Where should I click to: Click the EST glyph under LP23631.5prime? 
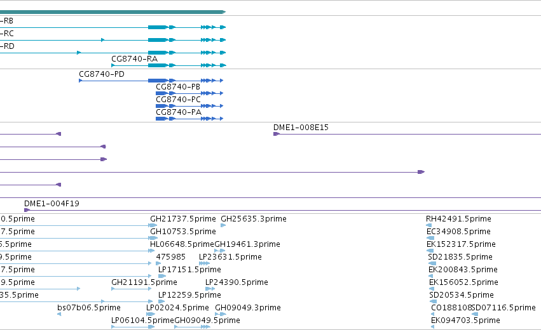click(x=204, y=263)
